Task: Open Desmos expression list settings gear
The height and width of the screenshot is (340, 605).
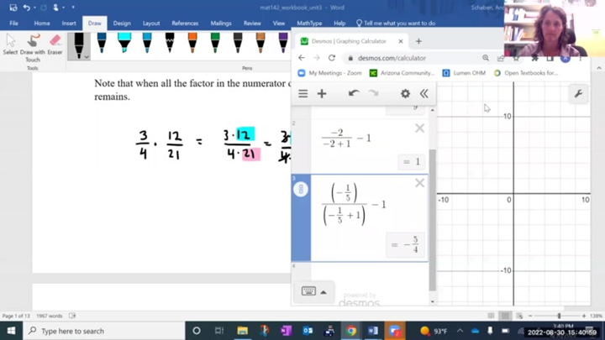Action: (x=405, y=94)
